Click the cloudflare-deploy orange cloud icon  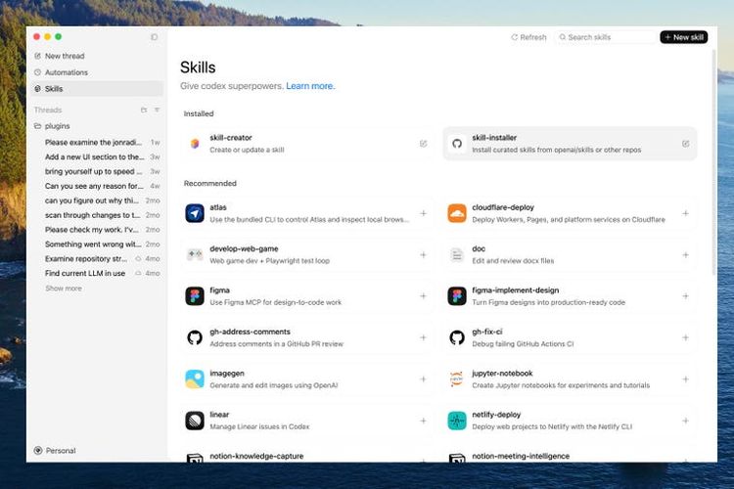456,213
